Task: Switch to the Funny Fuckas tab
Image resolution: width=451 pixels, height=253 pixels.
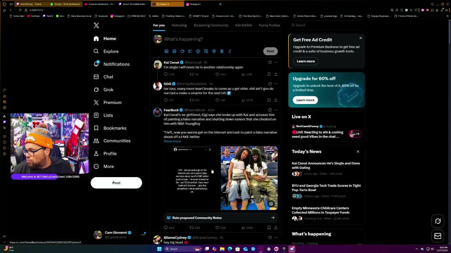Action: (x=269, y=25)
